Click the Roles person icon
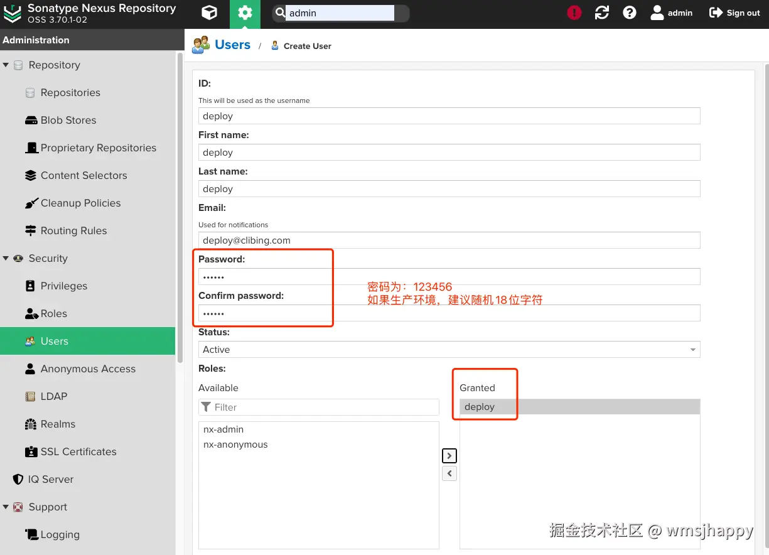Image resolution: width=769 pixels, height=555 pixels. 31,313
